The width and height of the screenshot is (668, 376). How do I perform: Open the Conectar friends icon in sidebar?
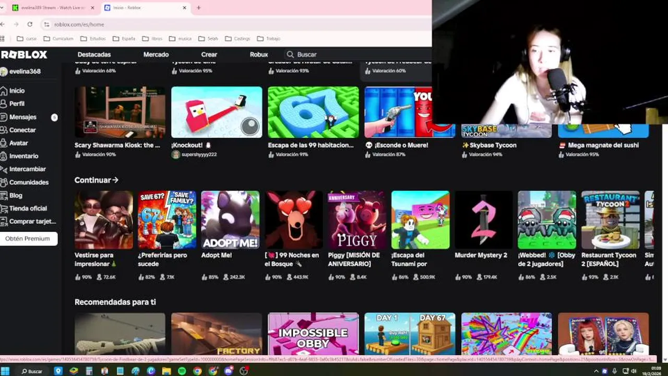click(x=4, y=130)
